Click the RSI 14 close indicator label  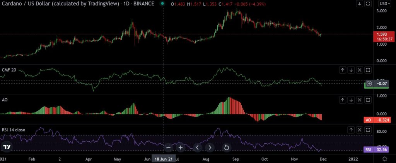[13, 130]
